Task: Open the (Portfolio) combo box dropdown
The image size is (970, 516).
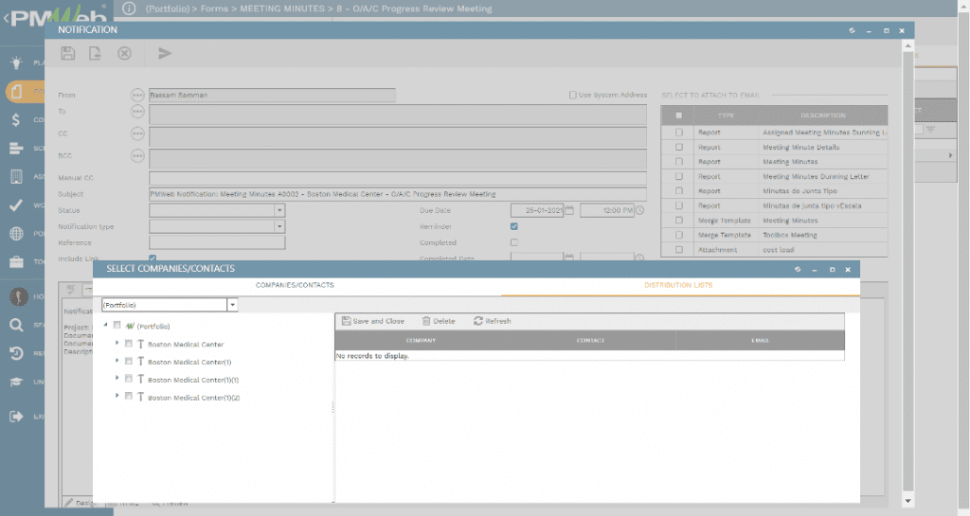Action: pos(233,305)
